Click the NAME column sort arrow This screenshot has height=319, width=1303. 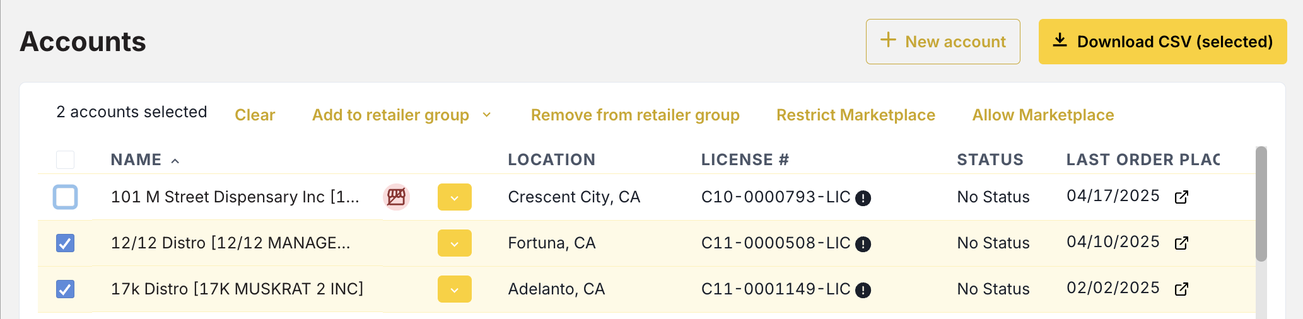tap(175, 161)
